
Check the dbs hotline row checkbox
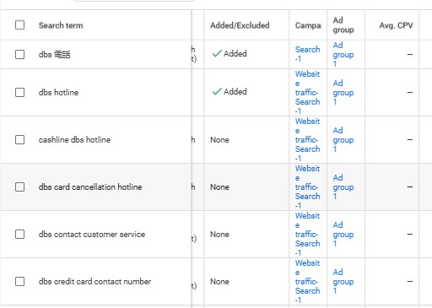point(19,92)
